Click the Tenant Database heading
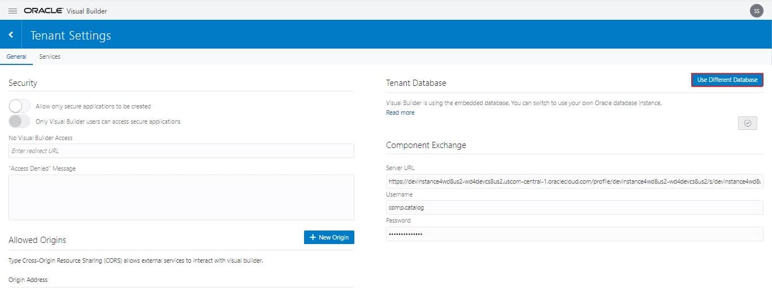This screenshot has width=772, height=300. click(416, 83)
